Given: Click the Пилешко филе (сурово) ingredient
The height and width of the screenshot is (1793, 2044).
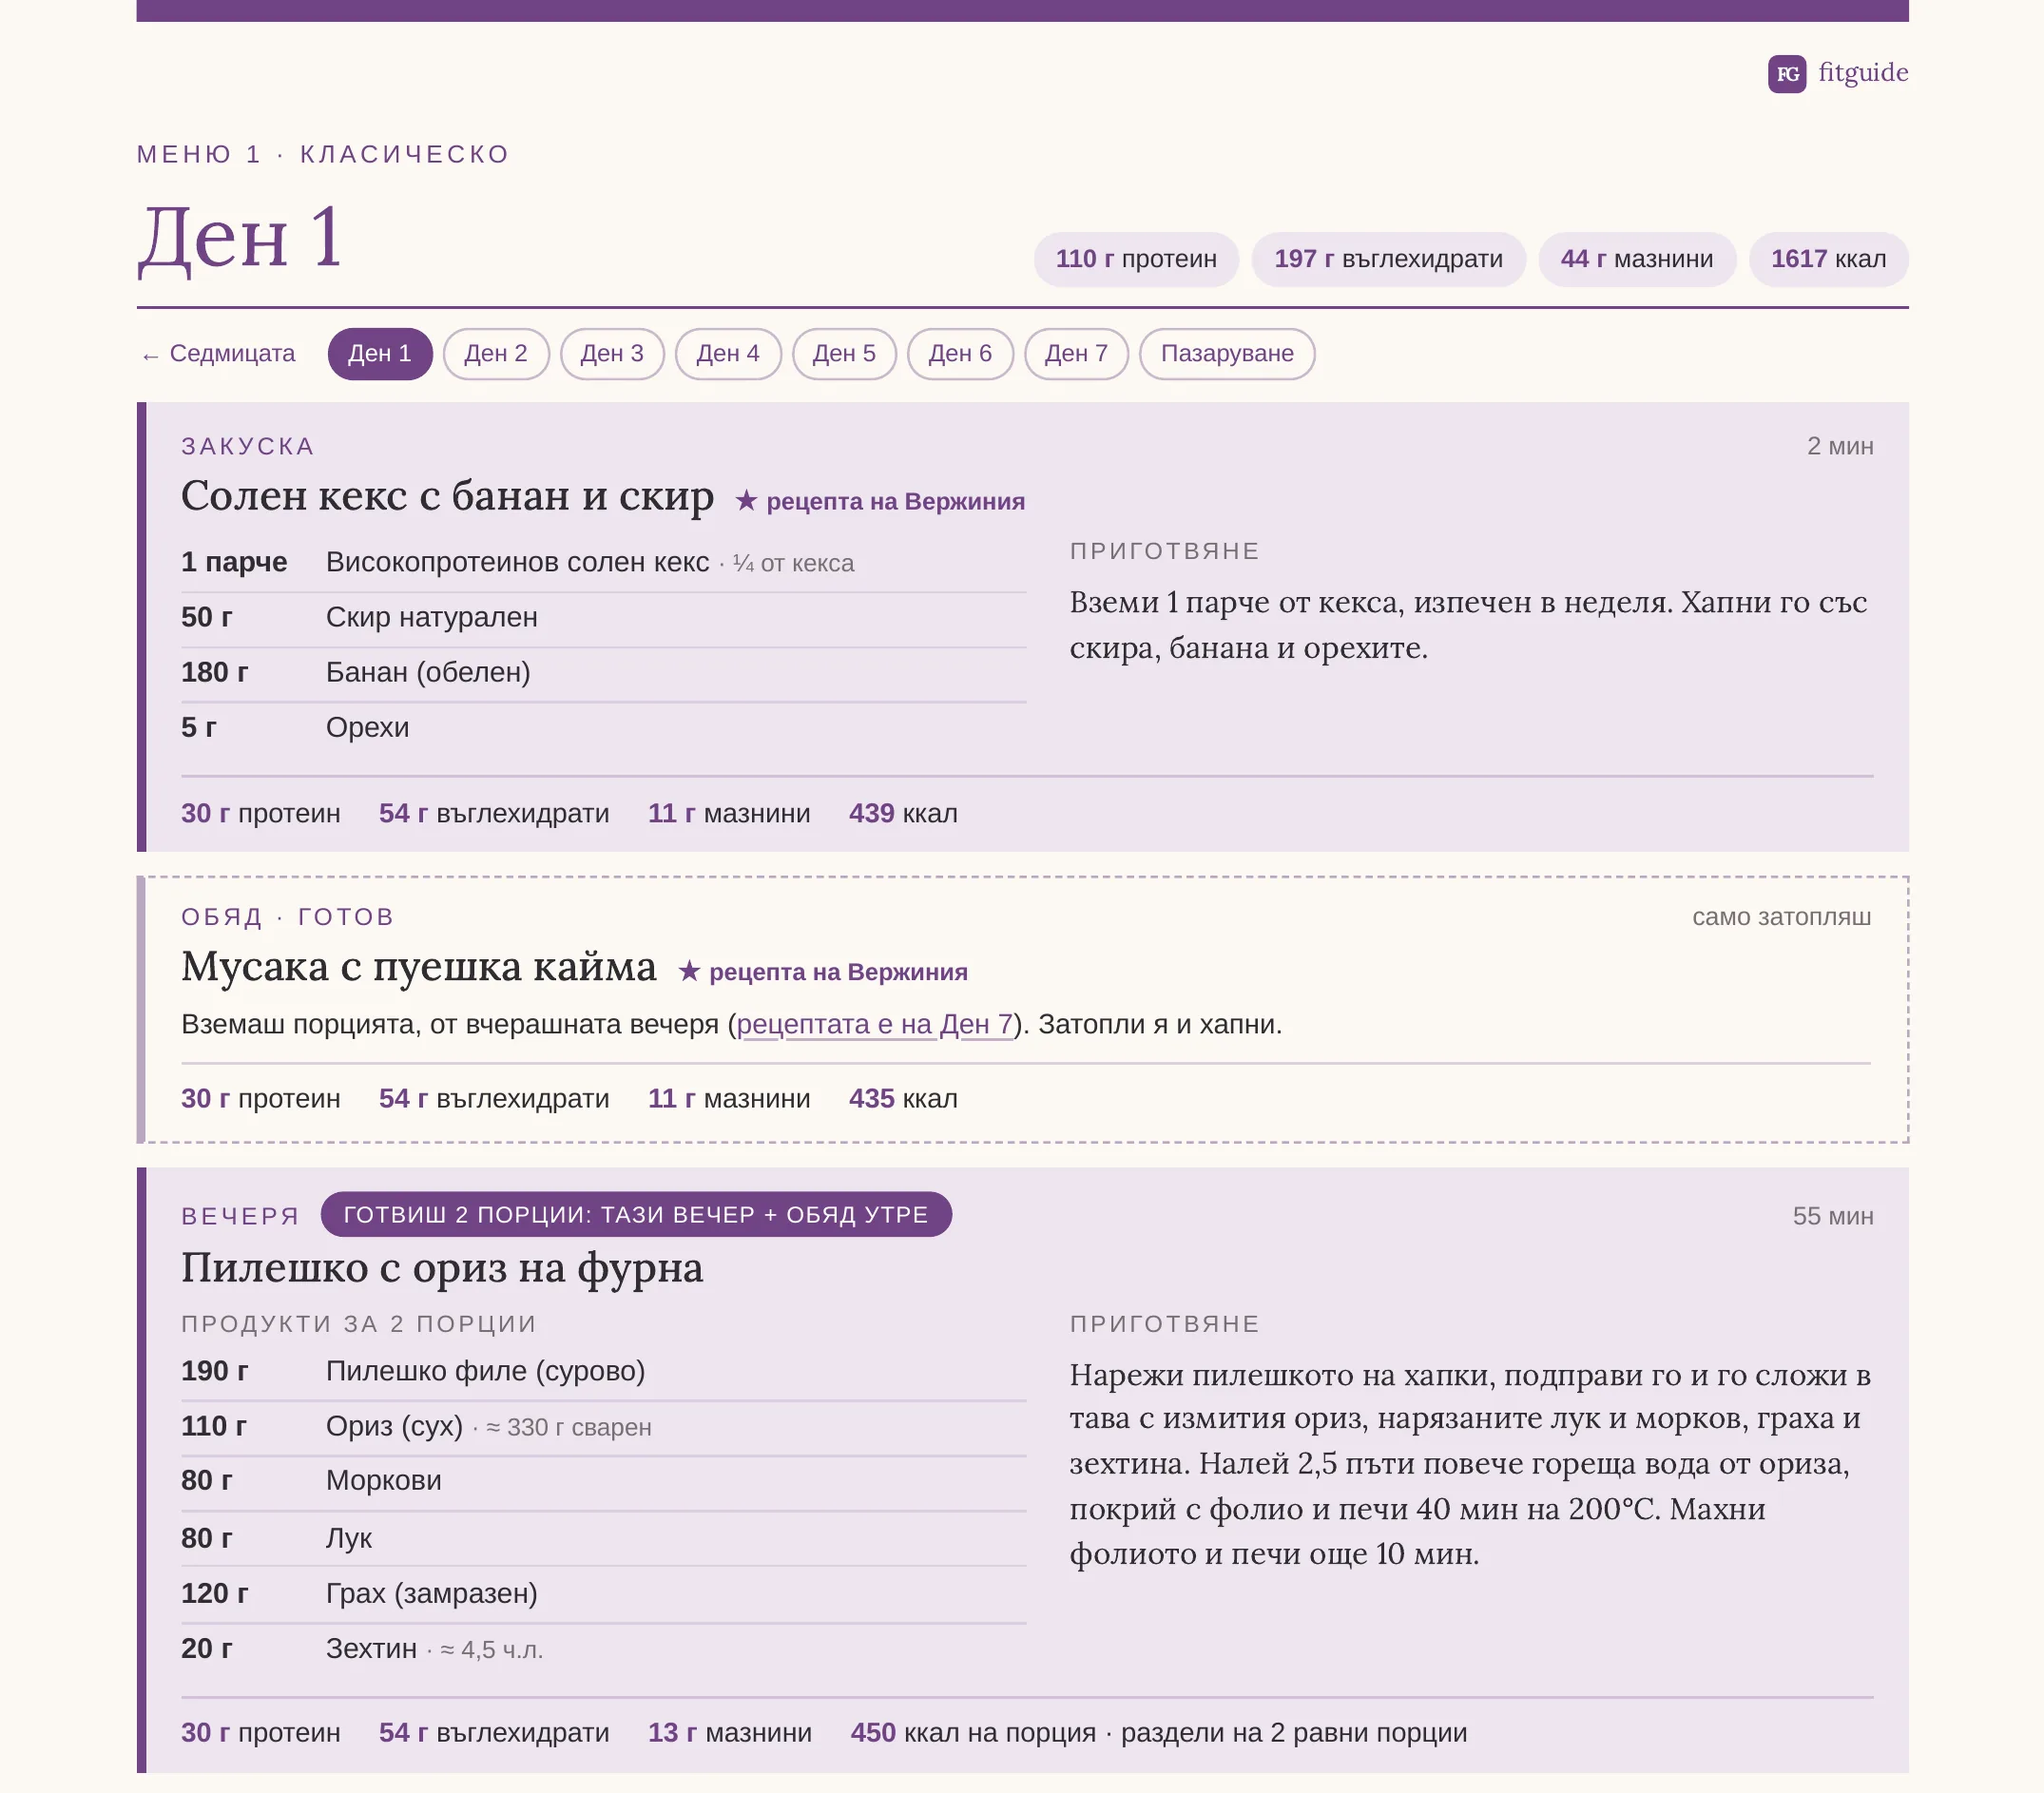Looking at the screenshot, I should click(x=603, y=1371).
